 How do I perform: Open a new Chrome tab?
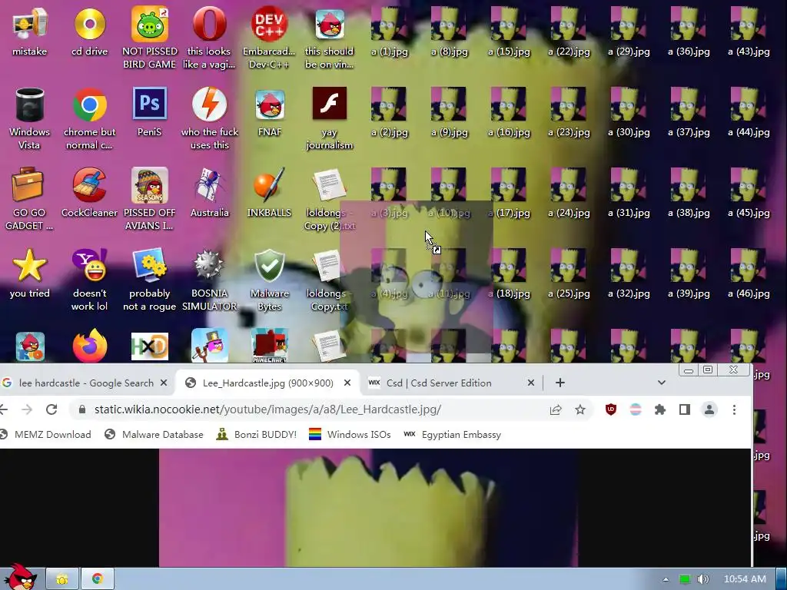(560, 383)
